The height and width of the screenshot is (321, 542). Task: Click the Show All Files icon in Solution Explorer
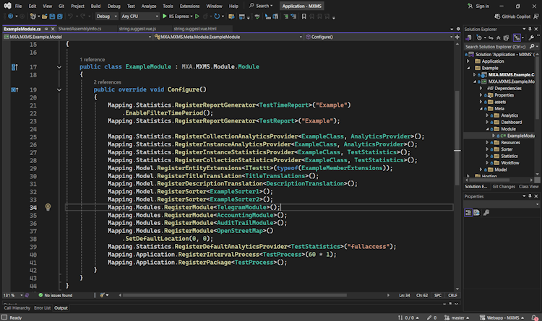point(506,38)
